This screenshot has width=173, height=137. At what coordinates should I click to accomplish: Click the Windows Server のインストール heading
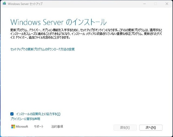click(x=58, y=22)
